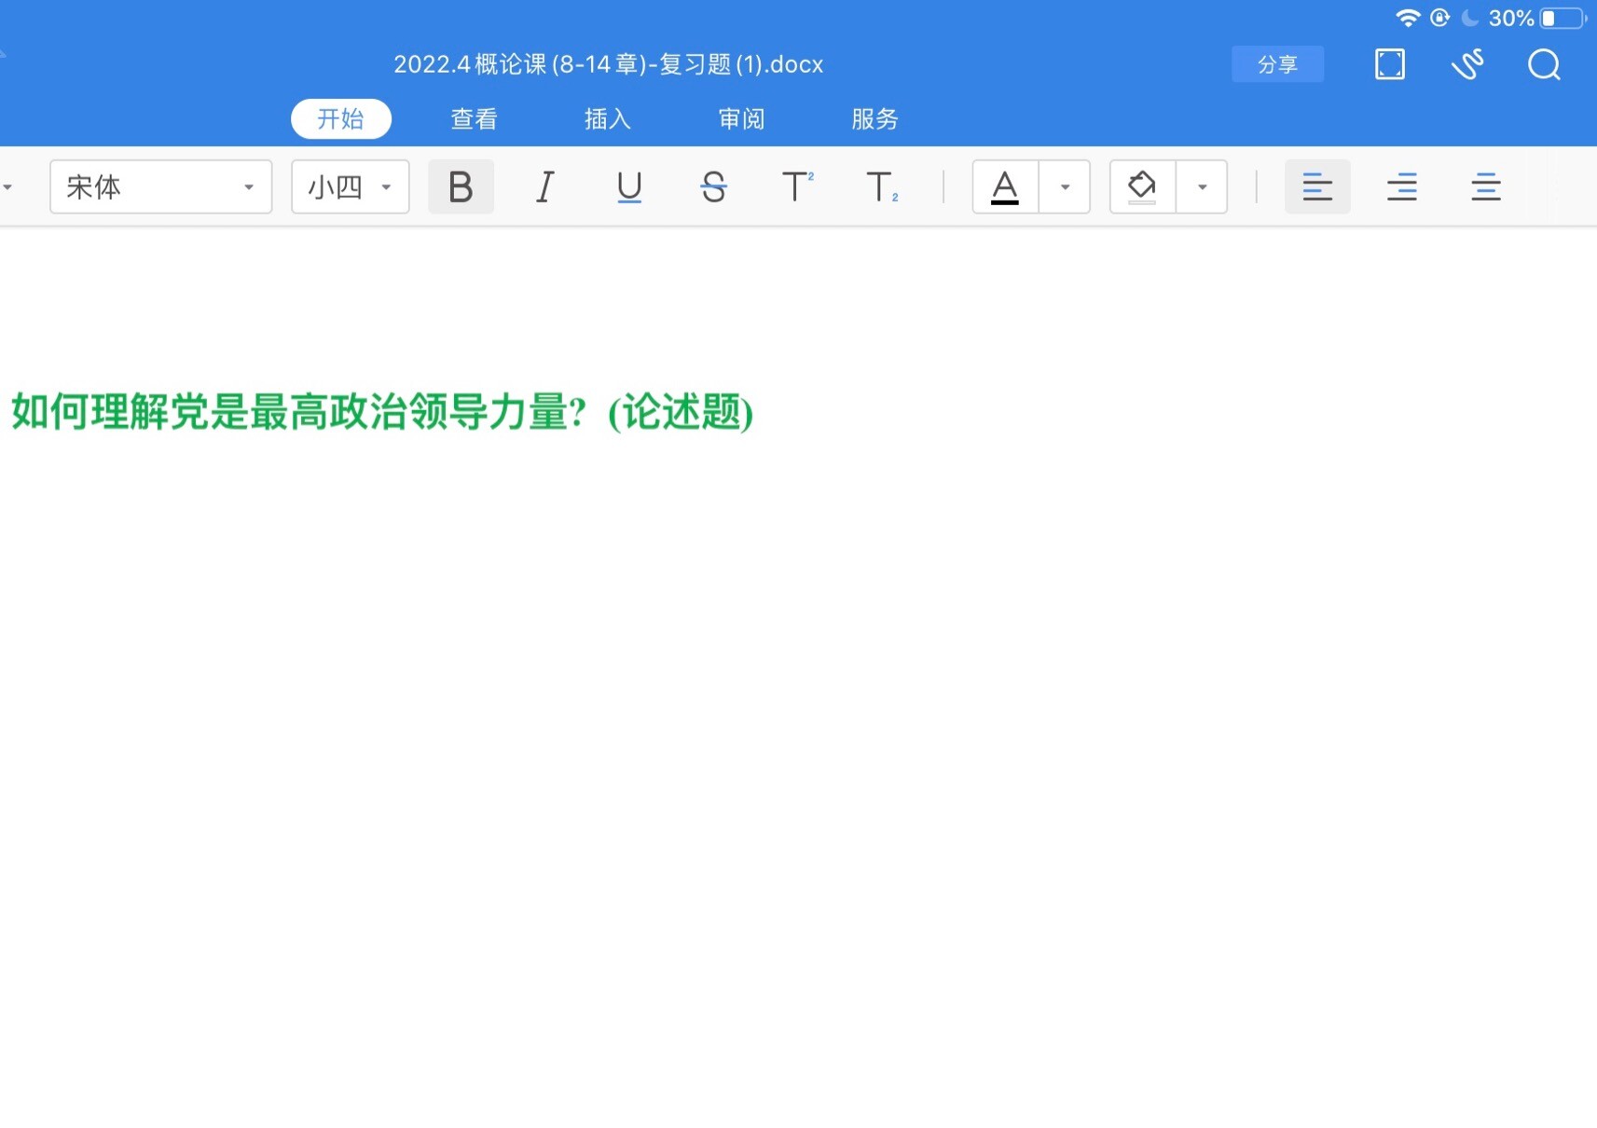This screenshot has width=1597, height=1128.
Task: Switch to the 审阅 tab
Action: [741, 119]
